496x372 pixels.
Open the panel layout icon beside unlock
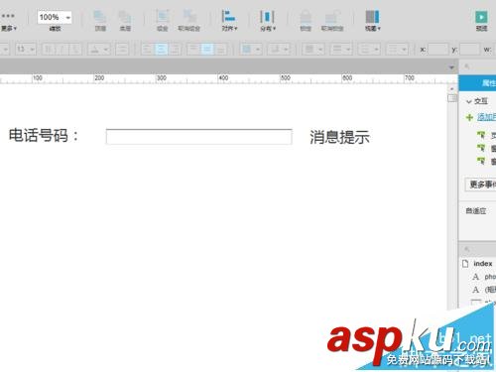click(x=373, y=21)
